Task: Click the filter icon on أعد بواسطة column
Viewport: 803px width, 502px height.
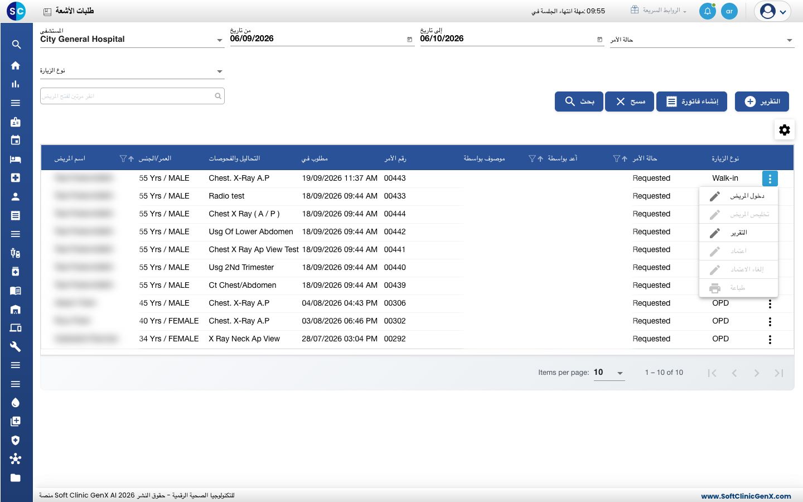Action: [x=532, y=158]
